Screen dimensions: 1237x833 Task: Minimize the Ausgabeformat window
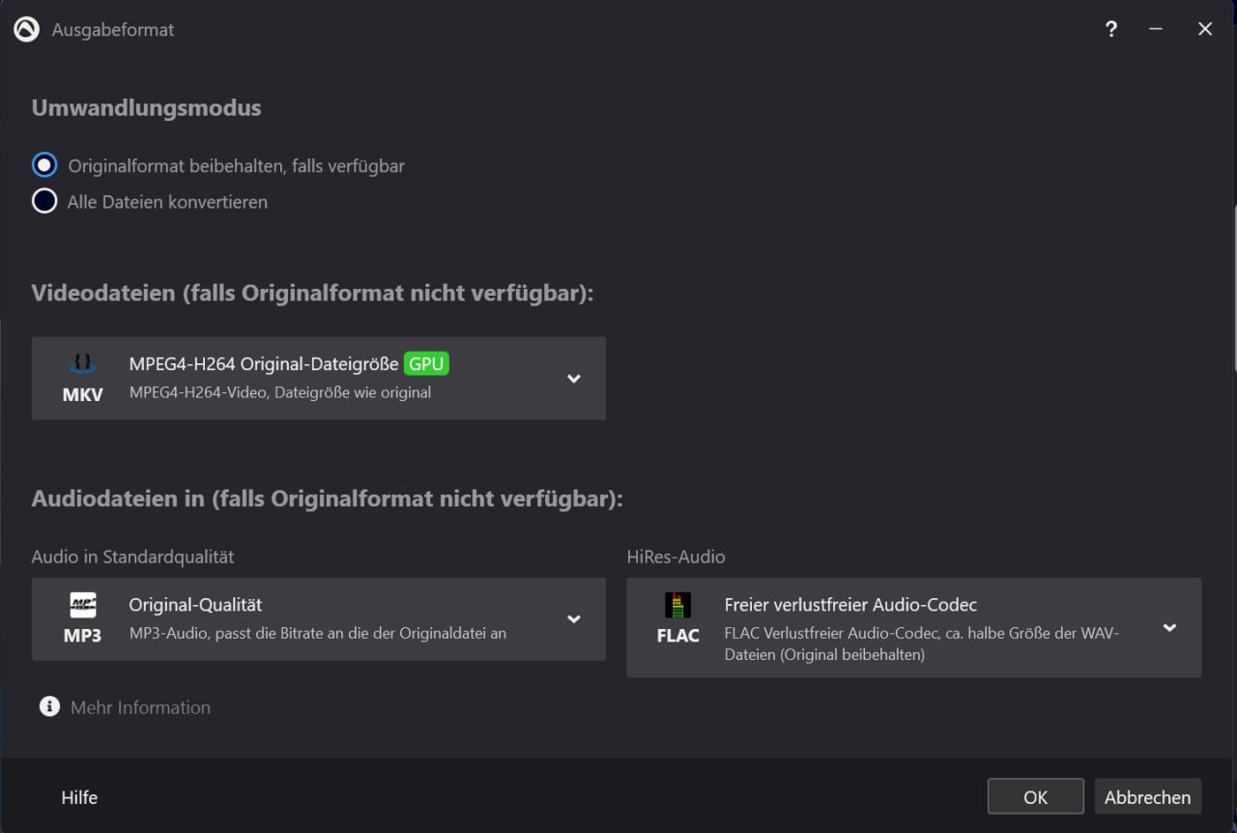[x=1156, y=29]
